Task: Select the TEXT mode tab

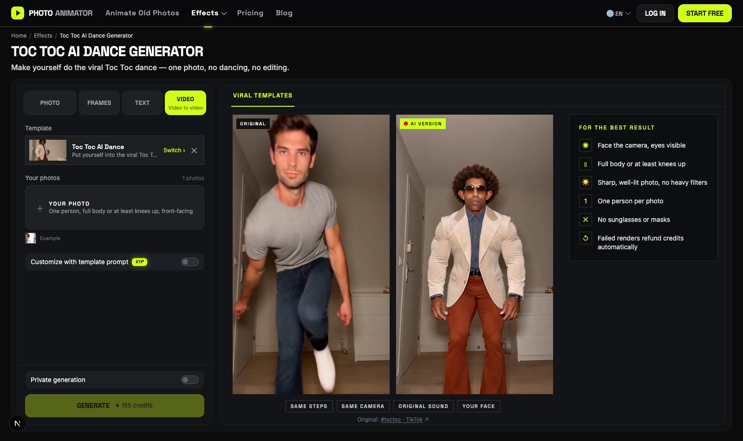Action: (142, 103)
